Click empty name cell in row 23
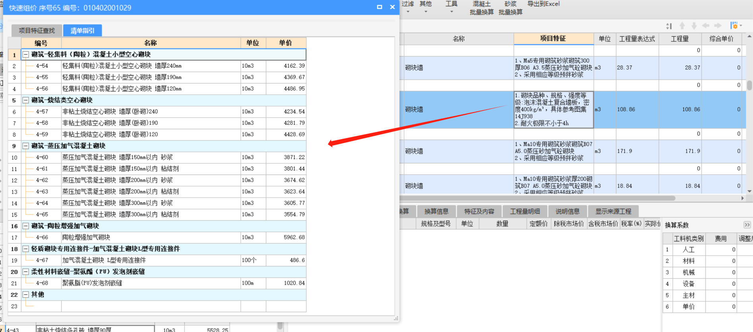 click(151, 306)
